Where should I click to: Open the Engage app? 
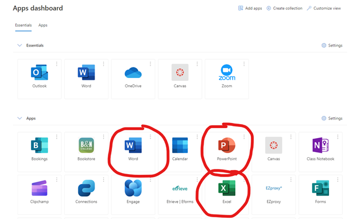(133, 195)
